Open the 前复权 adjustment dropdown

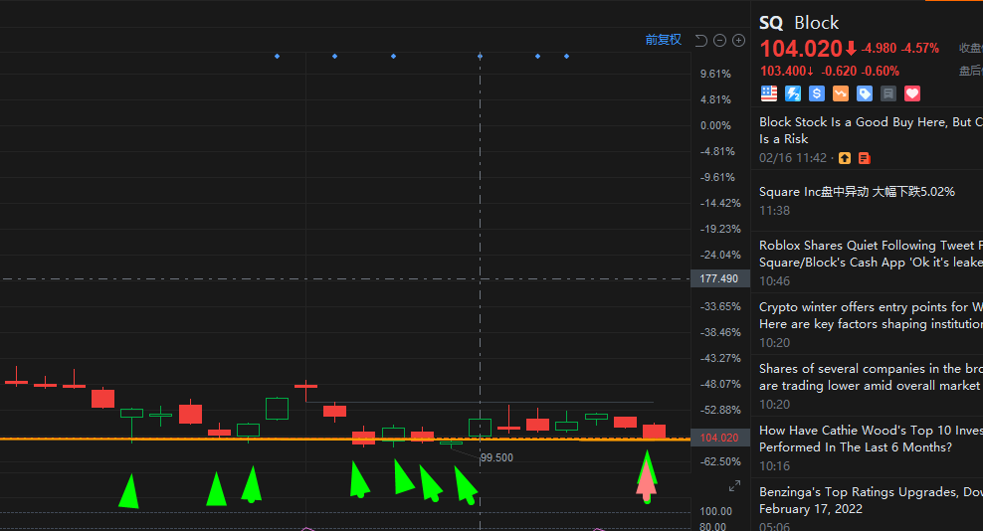tap(664, 40)
